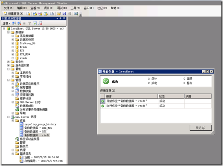Open the 帮助(H) menu

pos(115,8)
